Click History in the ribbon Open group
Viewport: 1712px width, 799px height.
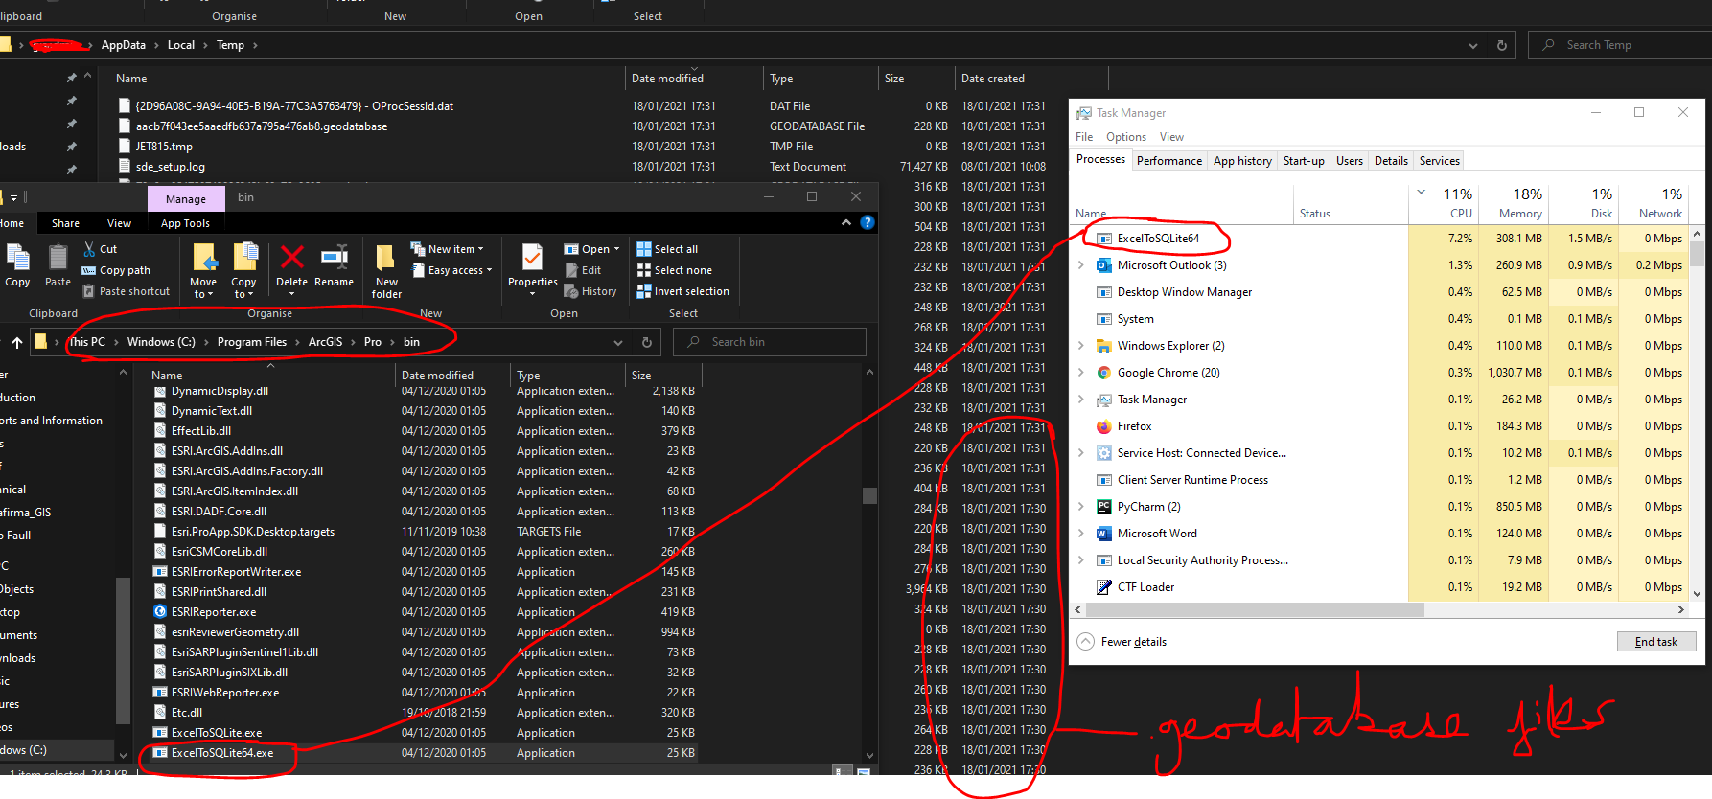(x=591, y=291)
